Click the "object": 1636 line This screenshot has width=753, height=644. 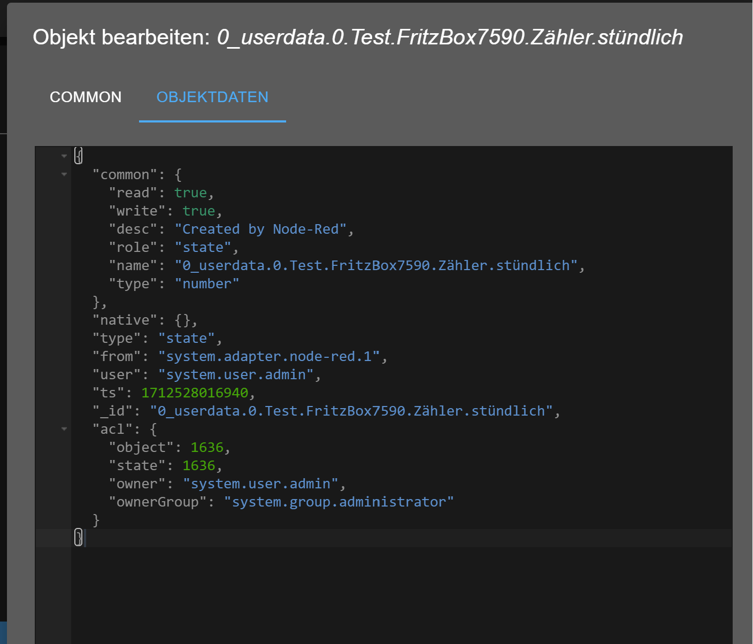click(170, 447)
